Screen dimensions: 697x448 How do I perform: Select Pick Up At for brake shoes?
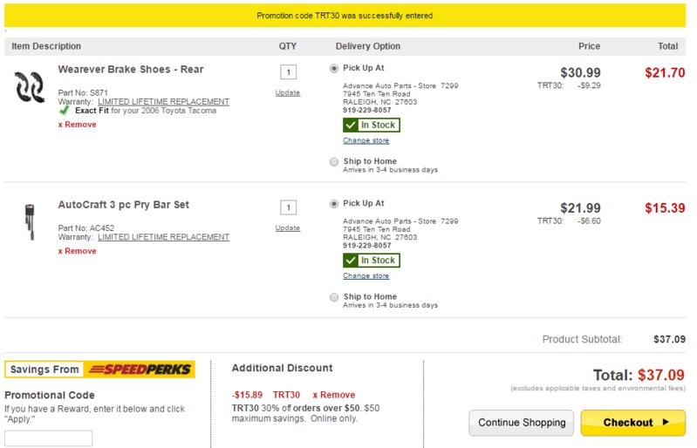(334, 68)
